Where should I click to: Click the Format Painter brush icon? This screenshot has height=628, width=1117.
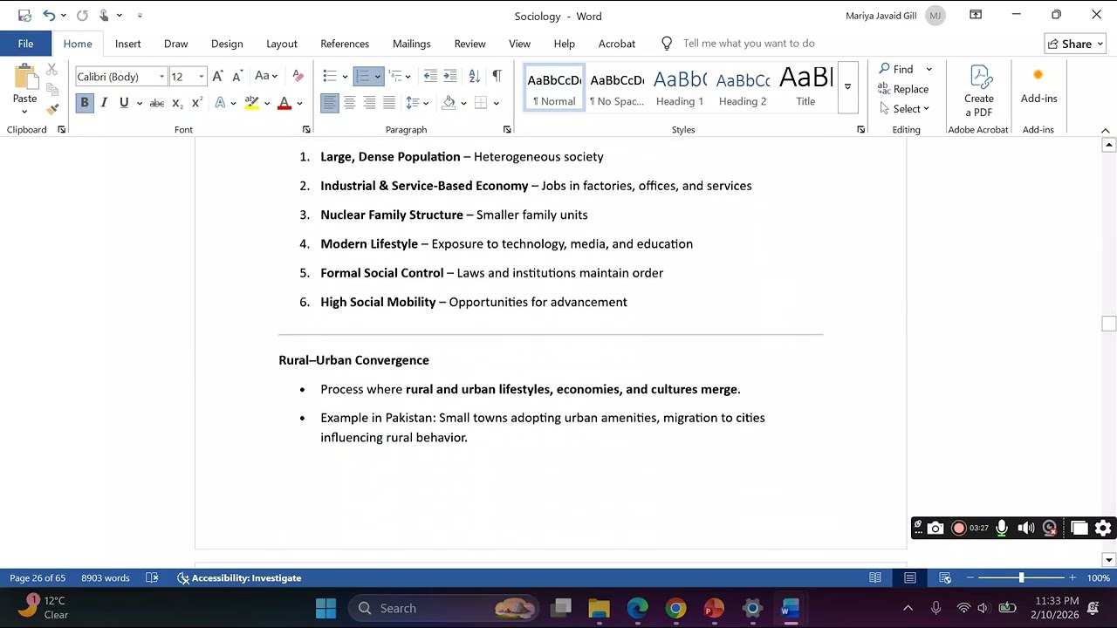tap(52, 109)
